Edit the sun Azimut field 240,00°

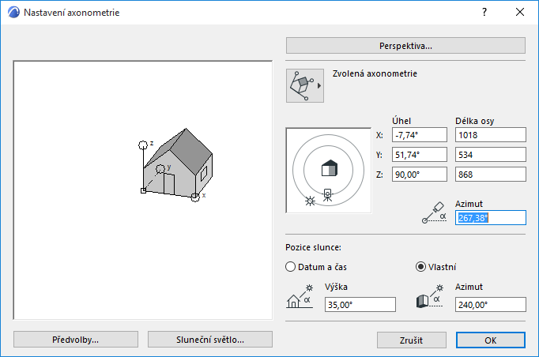491,305
